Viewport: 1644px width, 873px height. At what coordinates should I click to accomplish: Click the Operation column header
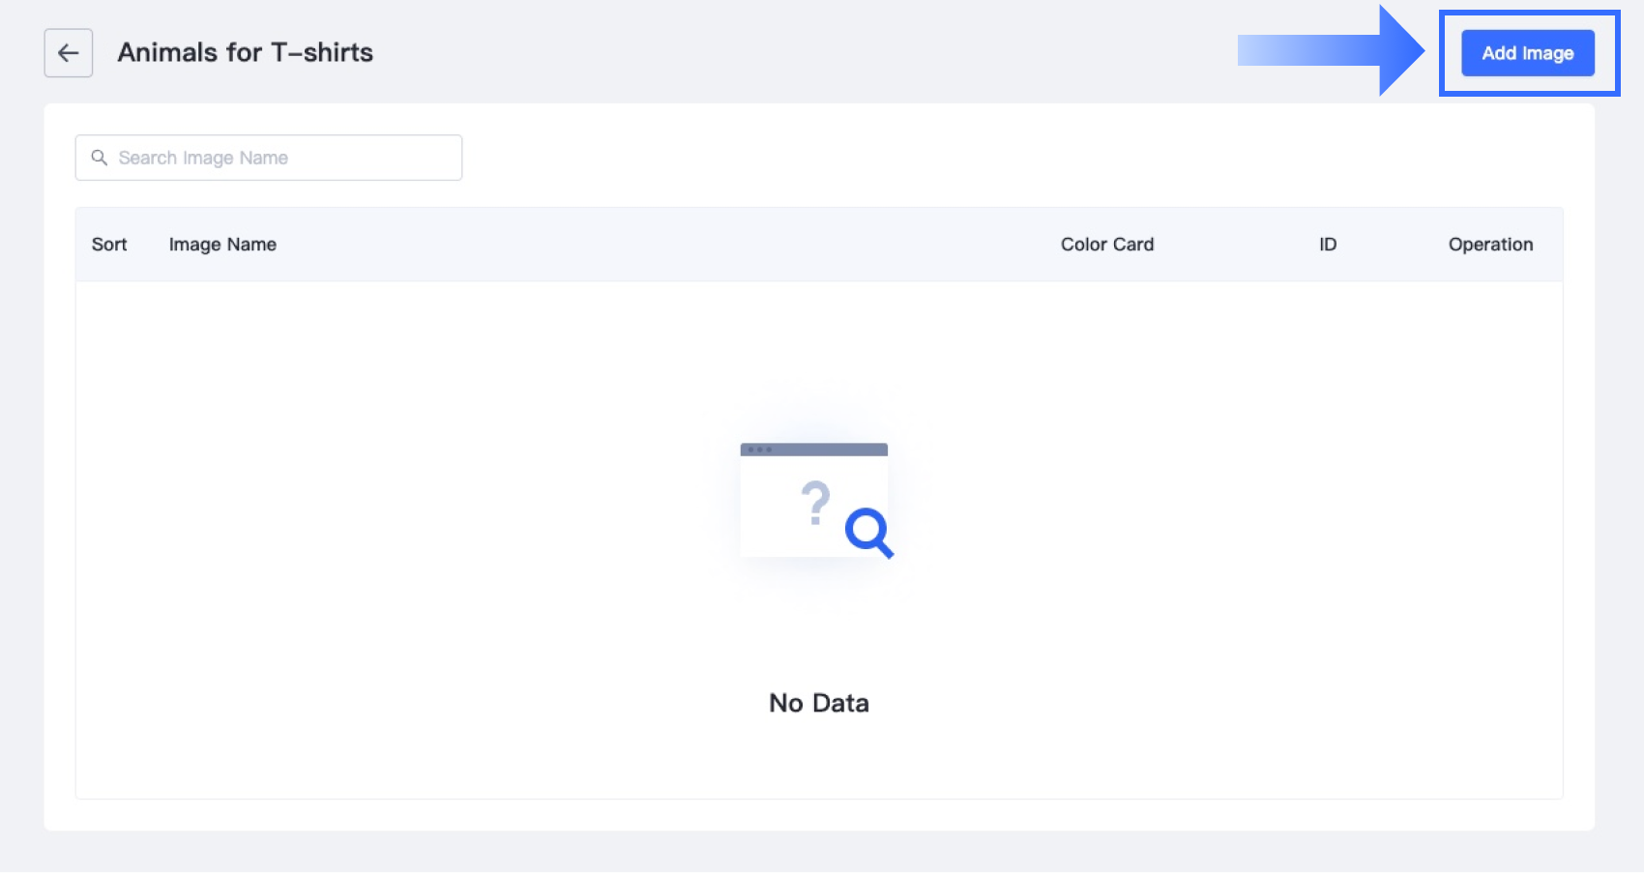(1489, 245)
